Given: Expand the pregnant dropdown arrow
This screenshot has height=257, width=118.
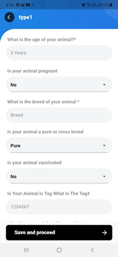Looking at the screenshot, I should 104,85.
